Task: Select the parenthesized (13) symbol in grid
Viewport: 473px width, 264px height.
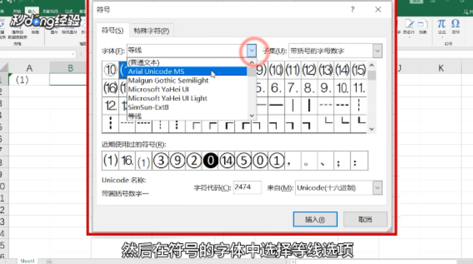Action: 326,70
